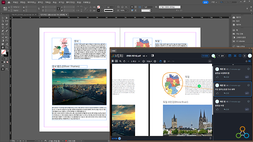Open the 도움말 (Help) menu
The image size is (253, 142).
(87, 2)
